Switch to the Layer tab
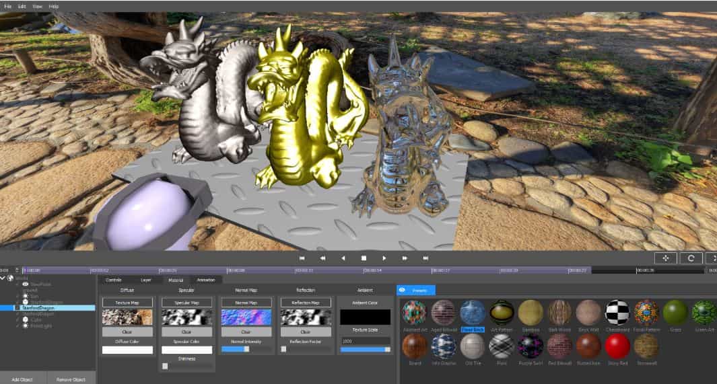The height and width of the screenshot is (384, 717). coord(146,280)
